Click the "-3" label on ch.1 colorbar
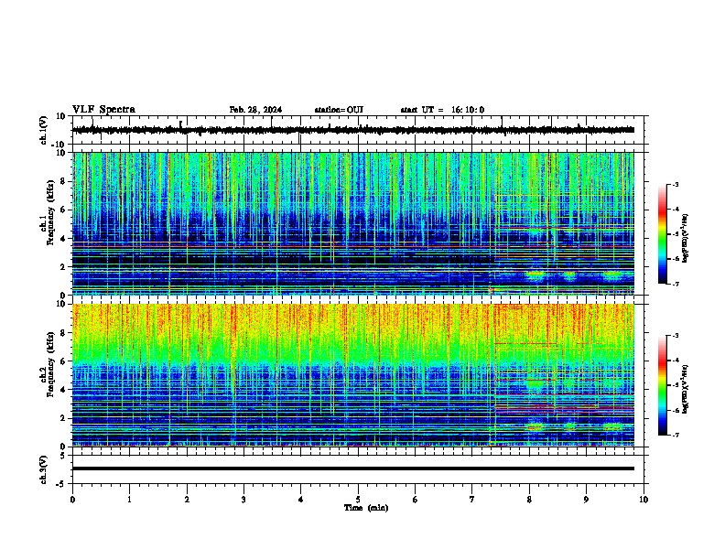 pos(676,184)
